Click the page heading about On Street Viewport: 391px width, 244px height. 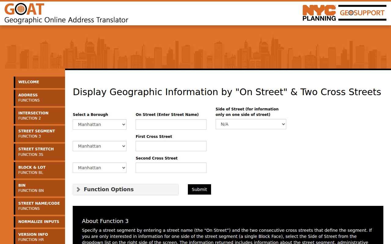click(x=227, y=92)
